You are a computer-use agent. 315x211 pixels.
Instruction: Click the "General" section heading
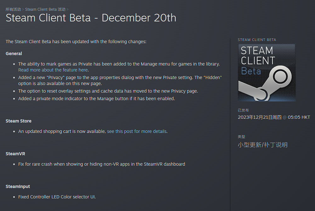[x=14, y=54]
